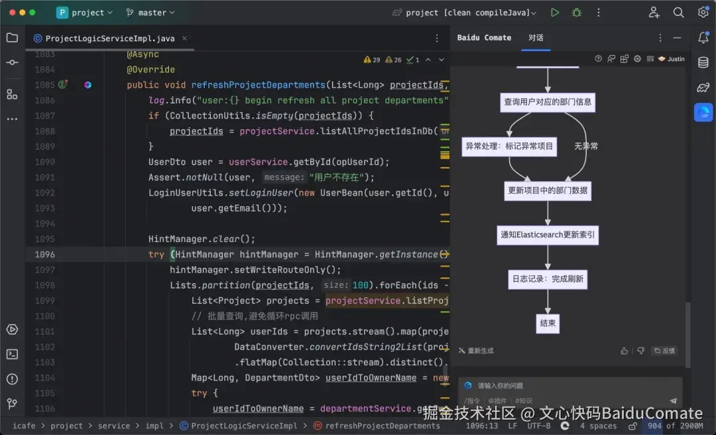Open Comate plugins grid icon
716x435 pixels.
[x=625, y=58]
